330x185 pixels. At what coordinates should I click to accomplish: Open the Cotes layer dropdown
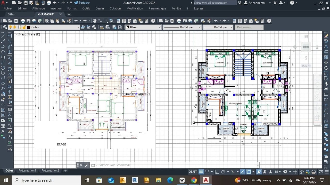click(78, 27)
